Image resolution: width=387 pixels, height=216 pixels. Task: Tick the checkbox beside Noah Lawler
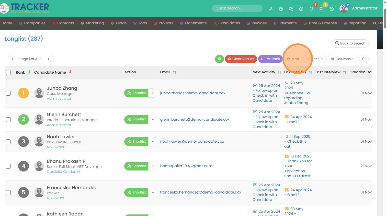click(x=8, y=142)
